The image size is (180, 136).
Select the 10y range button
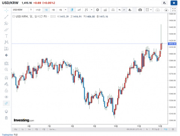16,129
